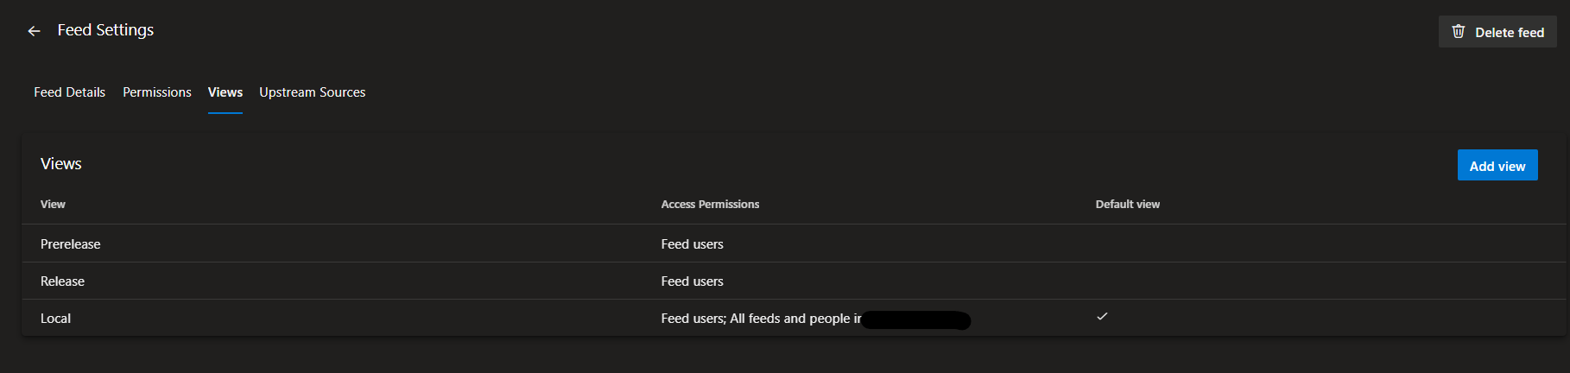Click the Access Permissions column header
The width and height of the screenshot is (1570, 373).
(x=710, y=205)
